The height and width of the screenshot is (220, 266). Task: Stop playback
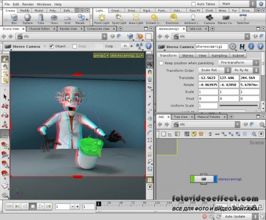tap(33, 206)
